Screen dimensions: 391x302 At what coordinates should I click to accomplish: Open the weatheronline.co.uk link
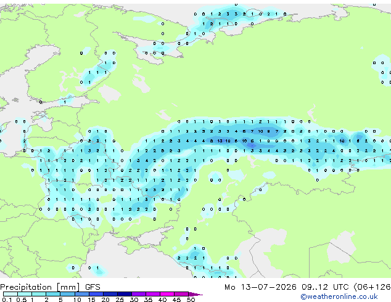pyautogui.click(x=339, y=296)
